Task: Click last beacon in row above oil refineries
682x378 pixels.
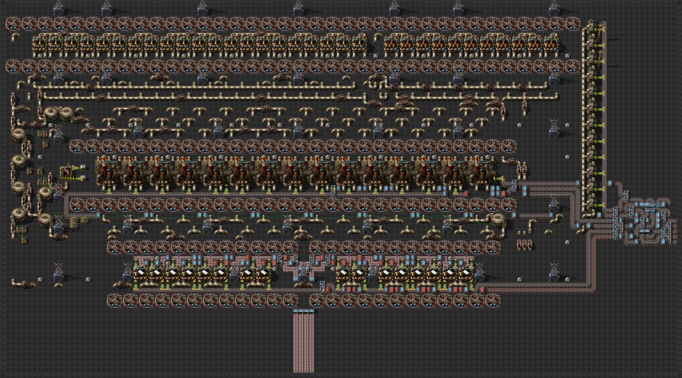Action: click(509, 146)
